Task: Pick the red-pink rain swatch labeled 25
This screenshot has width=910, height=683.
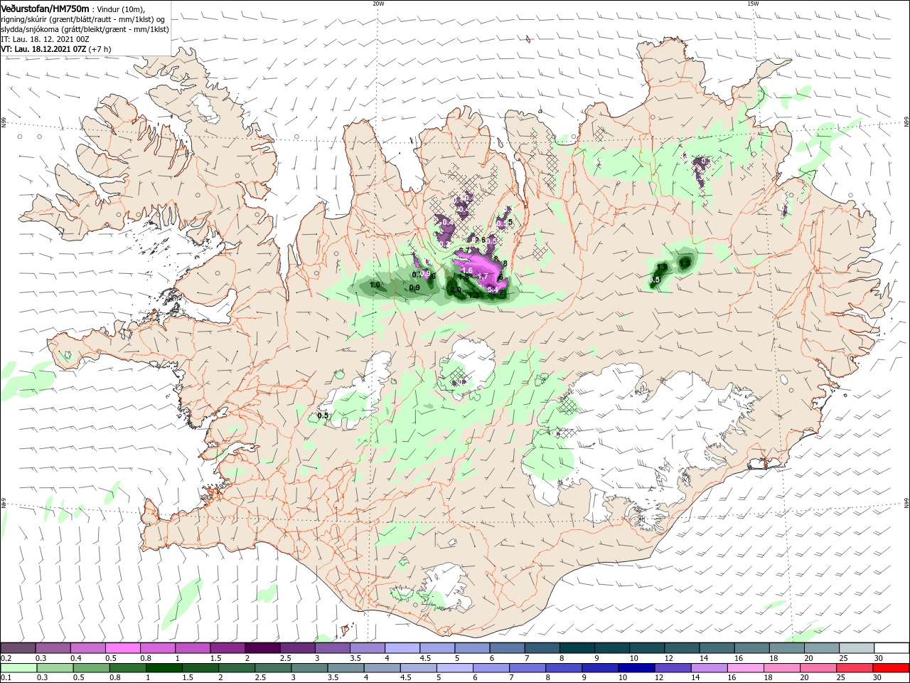Action: [855, 668]
